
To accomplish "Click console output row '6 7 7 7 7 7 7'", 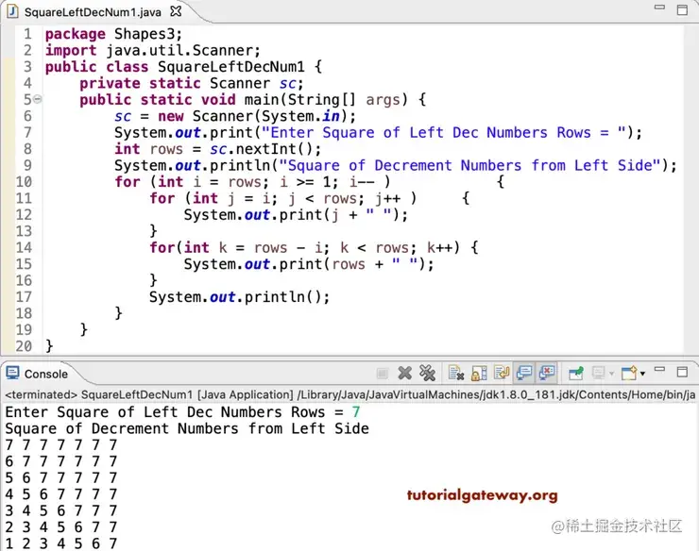I will pos(61,461).
